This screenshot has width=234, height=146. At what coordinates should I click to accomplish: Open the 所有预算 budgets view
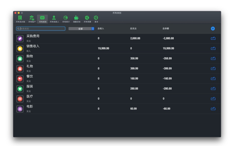87,19
